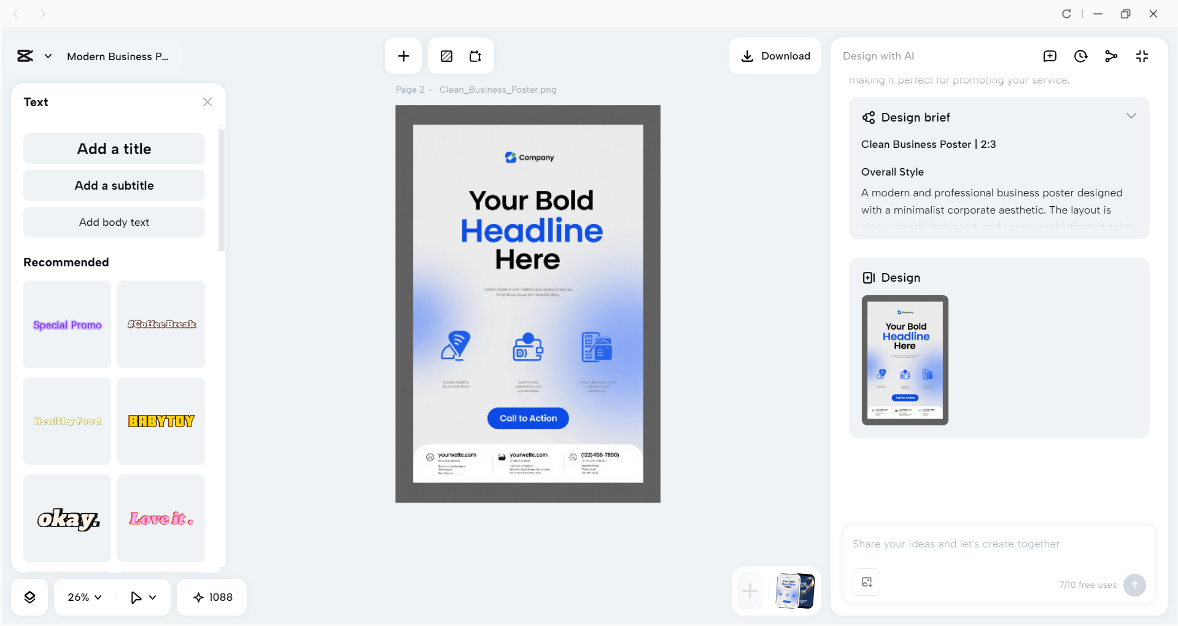Add a subtitle text element
This screenshot has height=626, width=1178.
tap(114, 185)
